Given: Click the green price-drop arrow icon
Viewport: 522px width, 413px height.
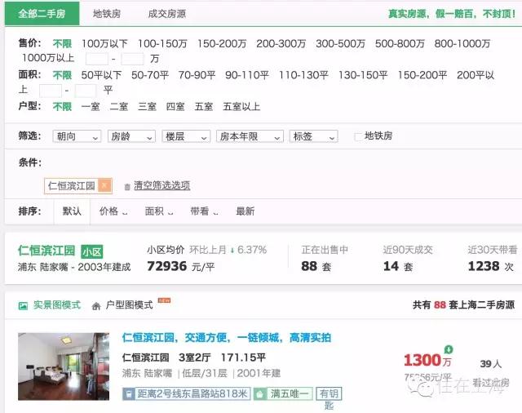Looking at the screenshot, I should [x=449, y=349].
